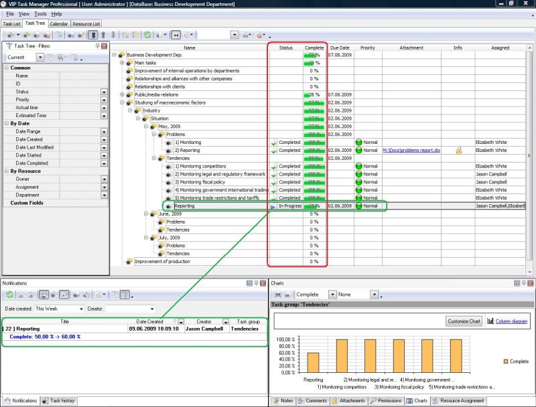Screen dimensions: 536x407
Task: Click the 50% progress bar of Business Development Dep.
Action: pos(314,55)
